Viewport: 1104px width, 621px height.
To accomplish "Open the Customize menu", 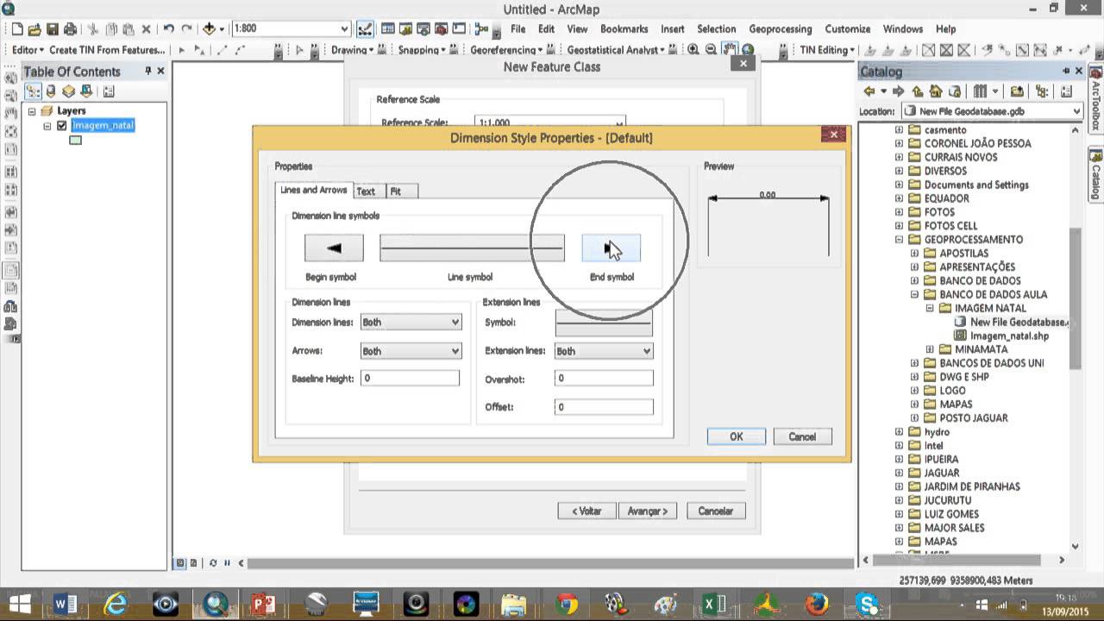I will [x=848, y=28].
